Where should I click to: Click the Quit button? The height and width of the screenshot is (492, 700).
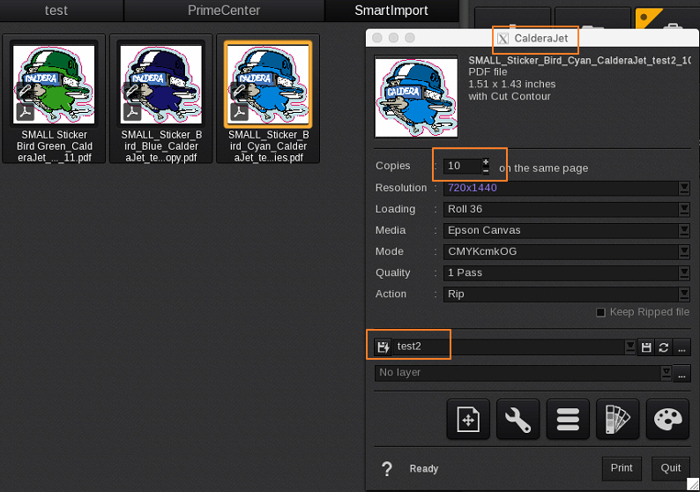(671, 468)
